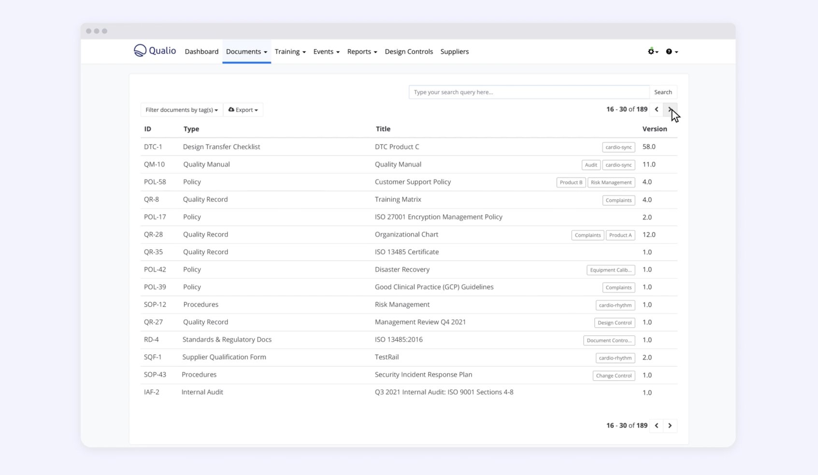Navigate to the Dashboard tab

(201, 52)
